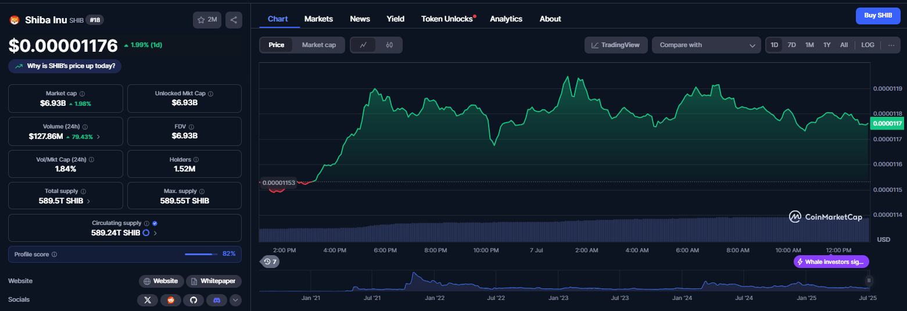Pause the range selector handle icon

pyautogui.click(x=869, y=281)
